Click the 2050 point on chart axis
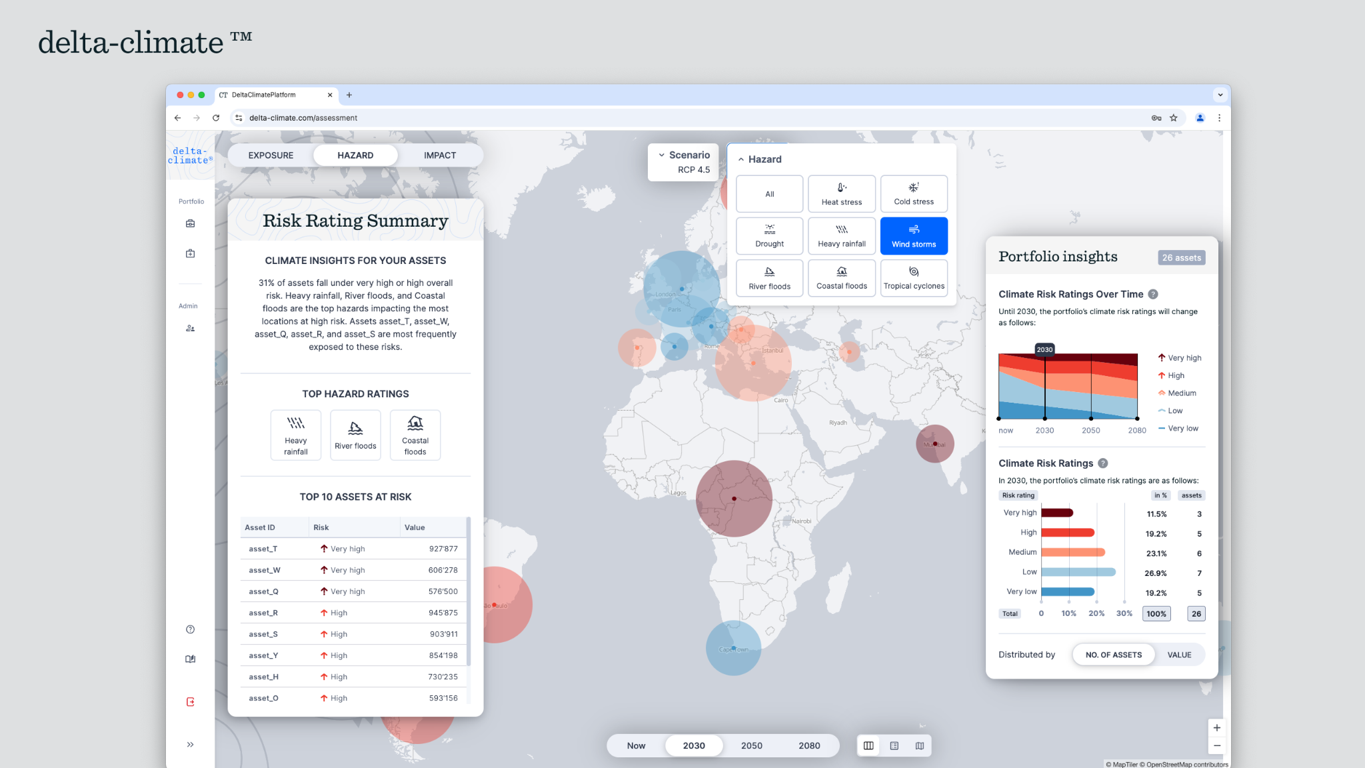The width and height of the screenshot is (1365, 768). (x=1091, y=419)
